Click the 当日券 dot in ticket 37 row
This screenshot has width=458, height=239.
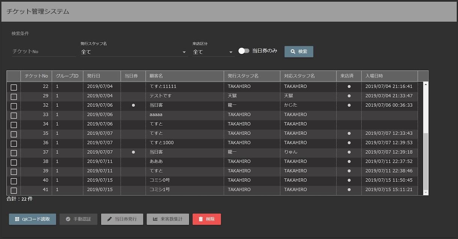coord(133,152)
